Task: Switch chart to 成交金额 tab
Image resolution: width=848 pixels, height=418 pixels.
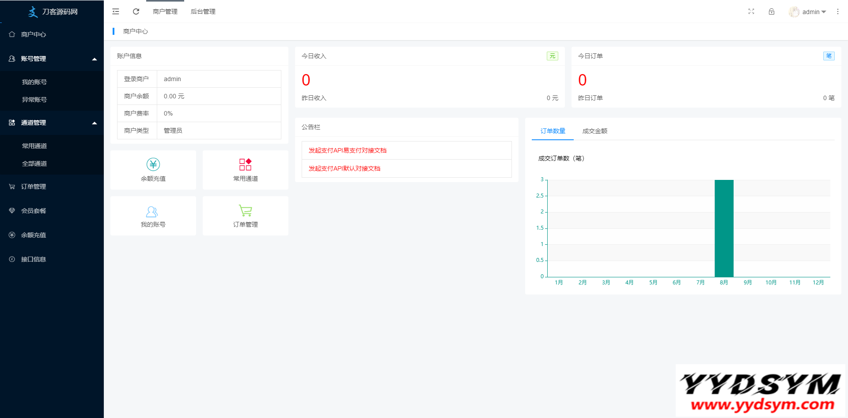Action: [594, 131]
